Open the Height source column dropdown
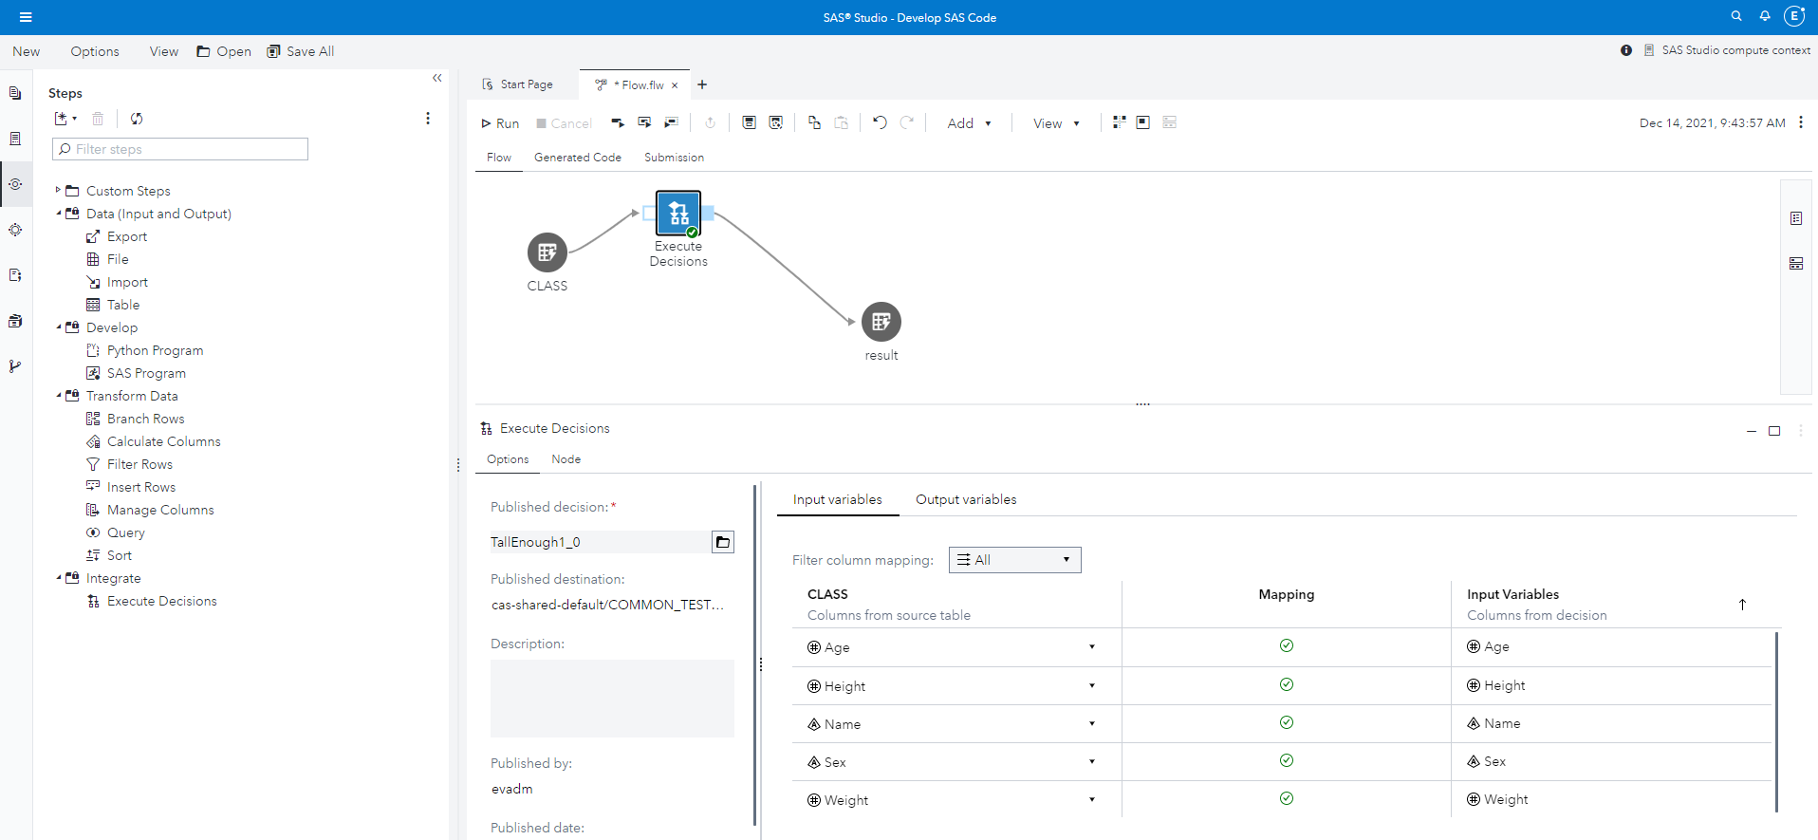The image size is (1818, 840). pos(1091,685)
